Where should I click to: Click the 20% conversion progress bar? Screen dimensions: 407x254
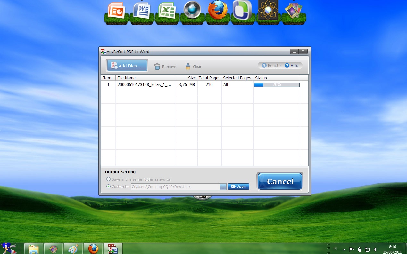coord(277,85)
